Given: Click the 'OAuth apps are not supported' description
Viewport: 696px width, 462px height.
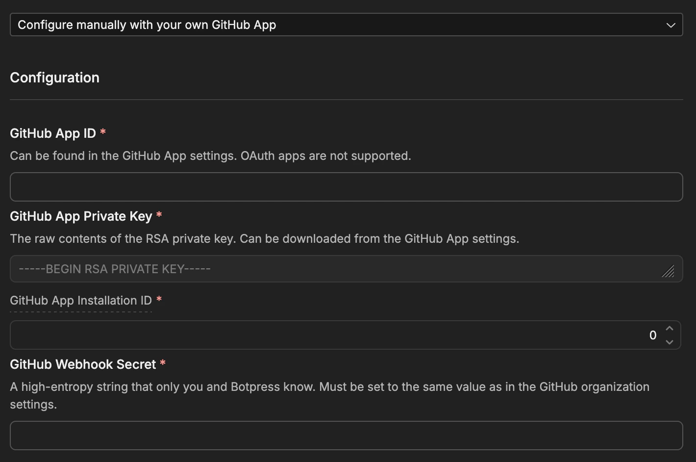Looking at the screenshot, I should pyautogui.click(x=210, y=156).
